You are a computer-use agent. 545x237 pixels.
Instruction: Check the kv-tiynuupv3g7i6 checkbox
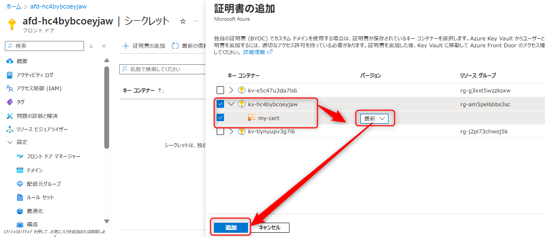click(220, 131)
